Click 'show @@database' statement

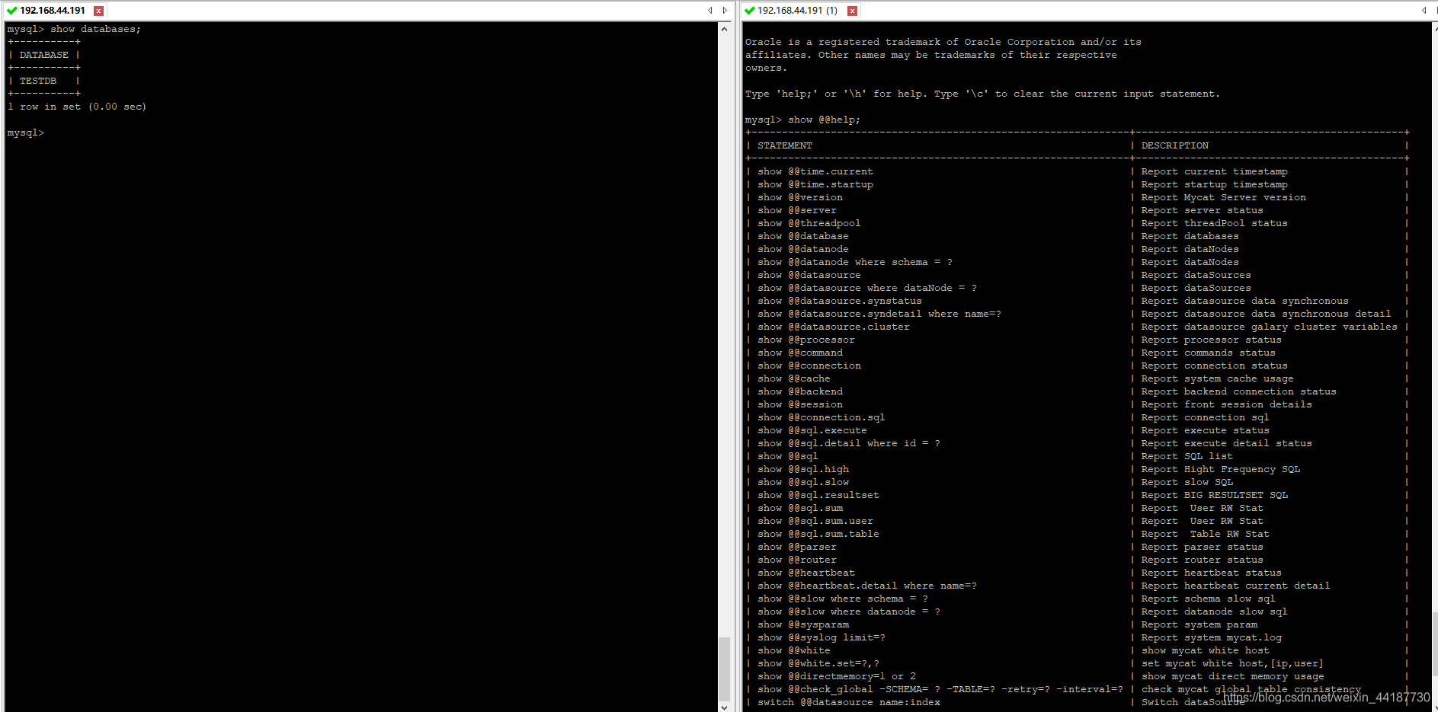[x=803, y=236]
